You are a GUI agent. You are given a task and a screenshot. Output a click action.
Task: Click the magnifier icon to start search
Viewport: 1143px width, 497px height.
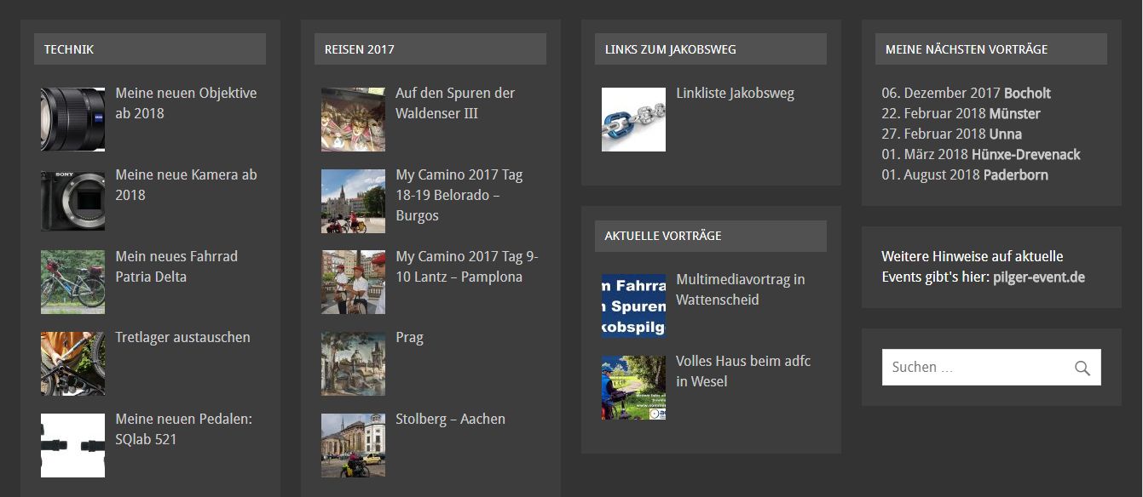[1082, 367]
